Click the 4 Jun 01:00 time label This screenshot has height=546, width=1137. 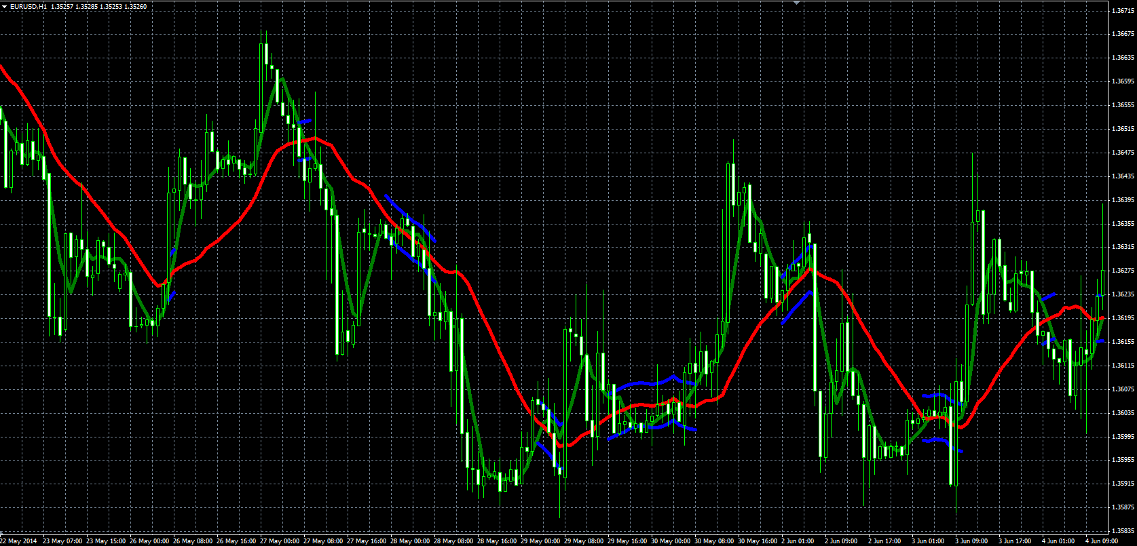click(1060, 541)
